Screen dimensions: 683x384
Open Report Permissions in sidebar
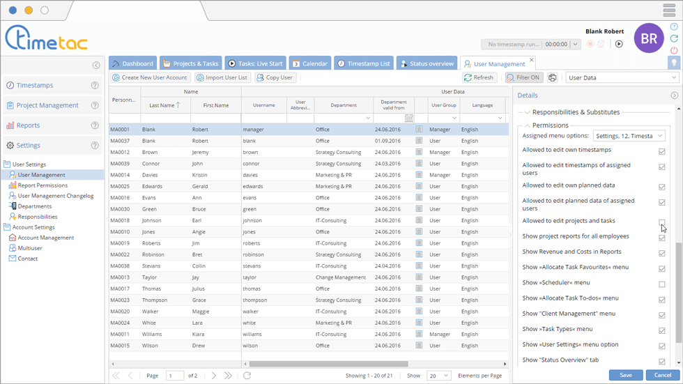[43, 185]
